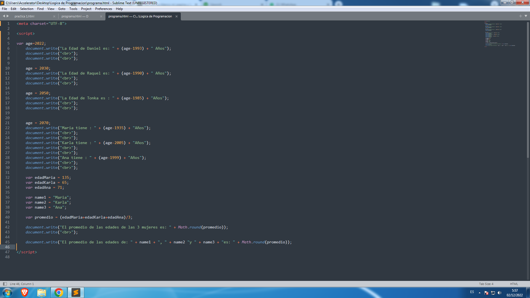Close the active programa.html tab
Viewport: 530px width, 298px height.
[176, 17]
